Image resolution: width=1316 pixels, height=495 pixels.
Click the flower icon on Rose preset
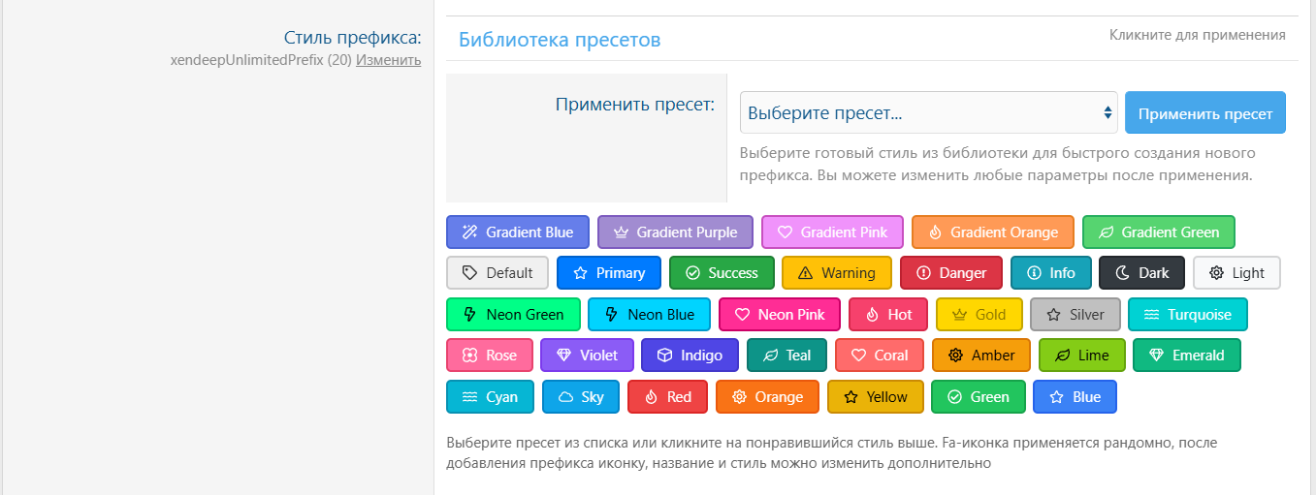point(470,356)
